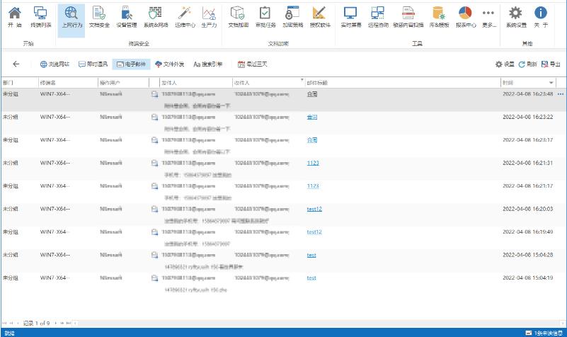
Task: Select the 文件外发 tab
Action: (169, 64)
